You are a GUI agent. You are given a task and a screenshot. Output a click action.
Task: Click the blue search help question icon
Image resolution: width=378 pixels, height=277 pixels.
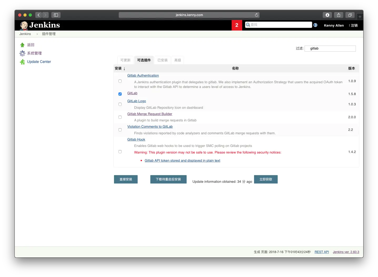click(x=315, y=25)
